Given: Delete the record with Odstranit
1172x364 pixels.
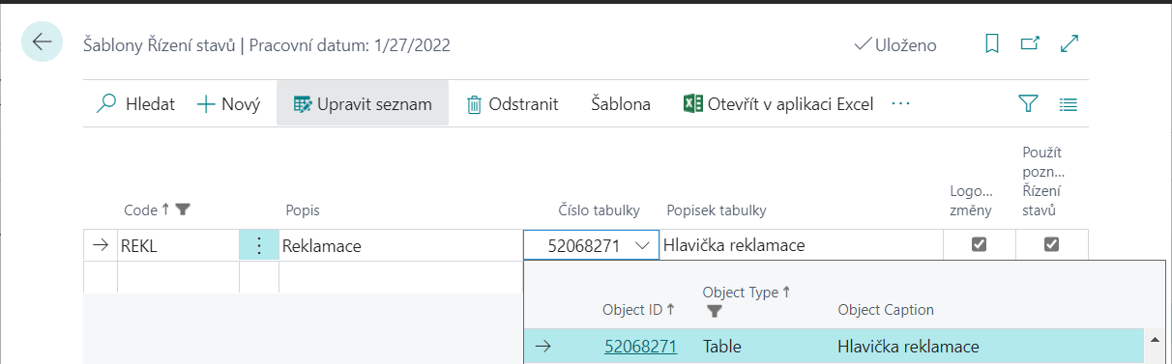Looking at the screenshot, I should coord(513,104).
